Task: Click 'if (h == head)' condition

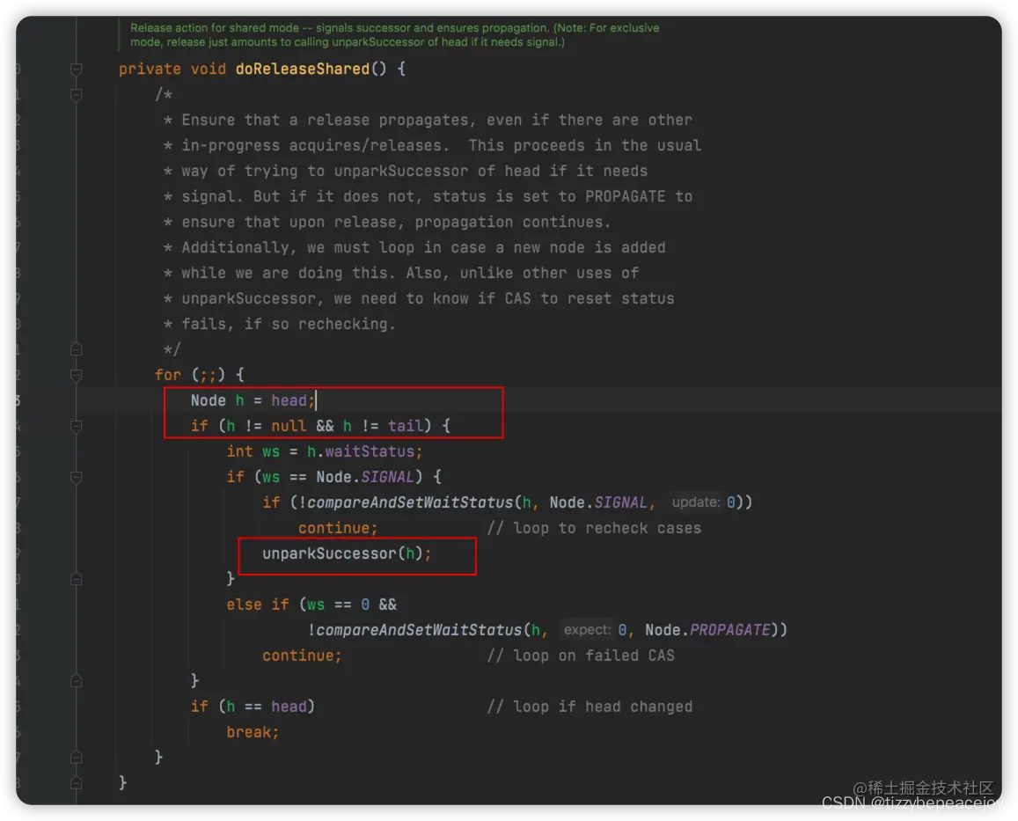Action: coord(253,707)
